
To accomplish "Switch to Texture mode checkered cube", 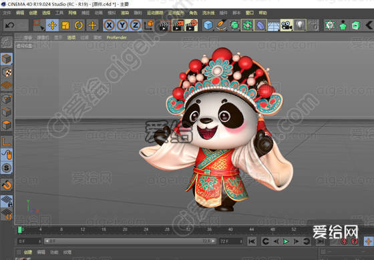I will point(7,72).
